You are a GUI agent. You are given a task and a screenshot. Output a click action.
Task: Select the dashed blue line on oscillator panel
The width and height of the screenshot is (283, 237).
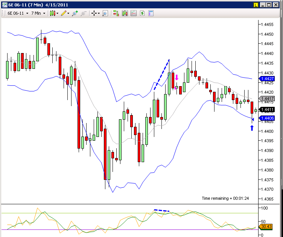(x=162, y=210)
